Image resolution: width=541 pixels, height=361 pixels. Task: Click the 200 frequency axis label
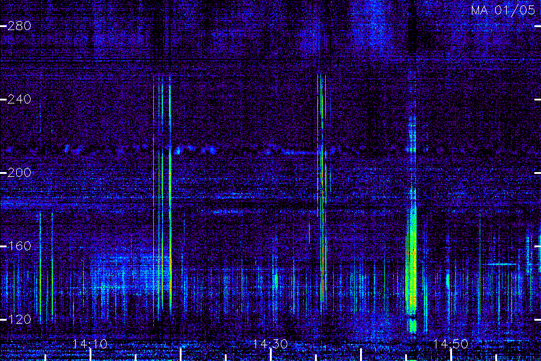(19, 173)
